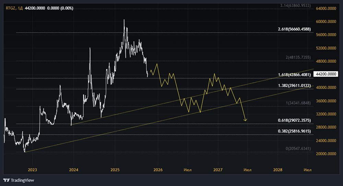The height and width of the screenshot is (186, 343).
Task: Click the TradingView logo
Action: click(19, 180)
